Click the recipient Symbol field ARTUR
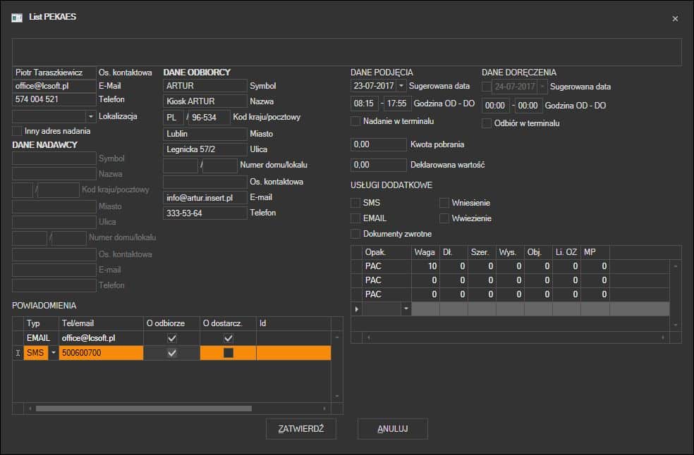The height and width of the screenshot is (455, 694). (x=205, y=86)
